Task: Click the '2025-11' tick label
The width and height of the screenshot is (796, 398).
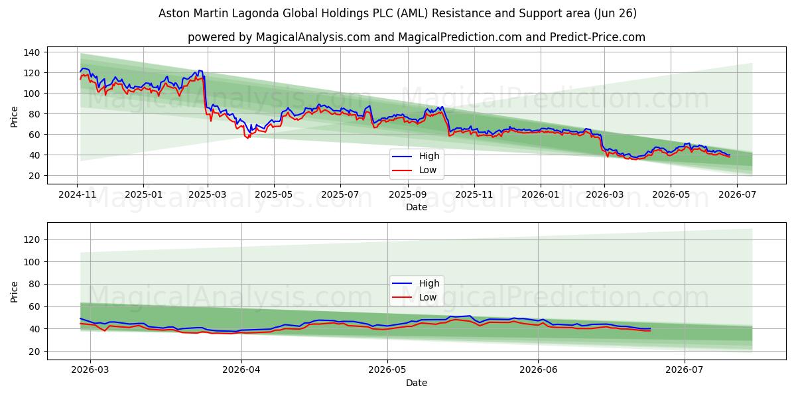Action: click(474, 195)
